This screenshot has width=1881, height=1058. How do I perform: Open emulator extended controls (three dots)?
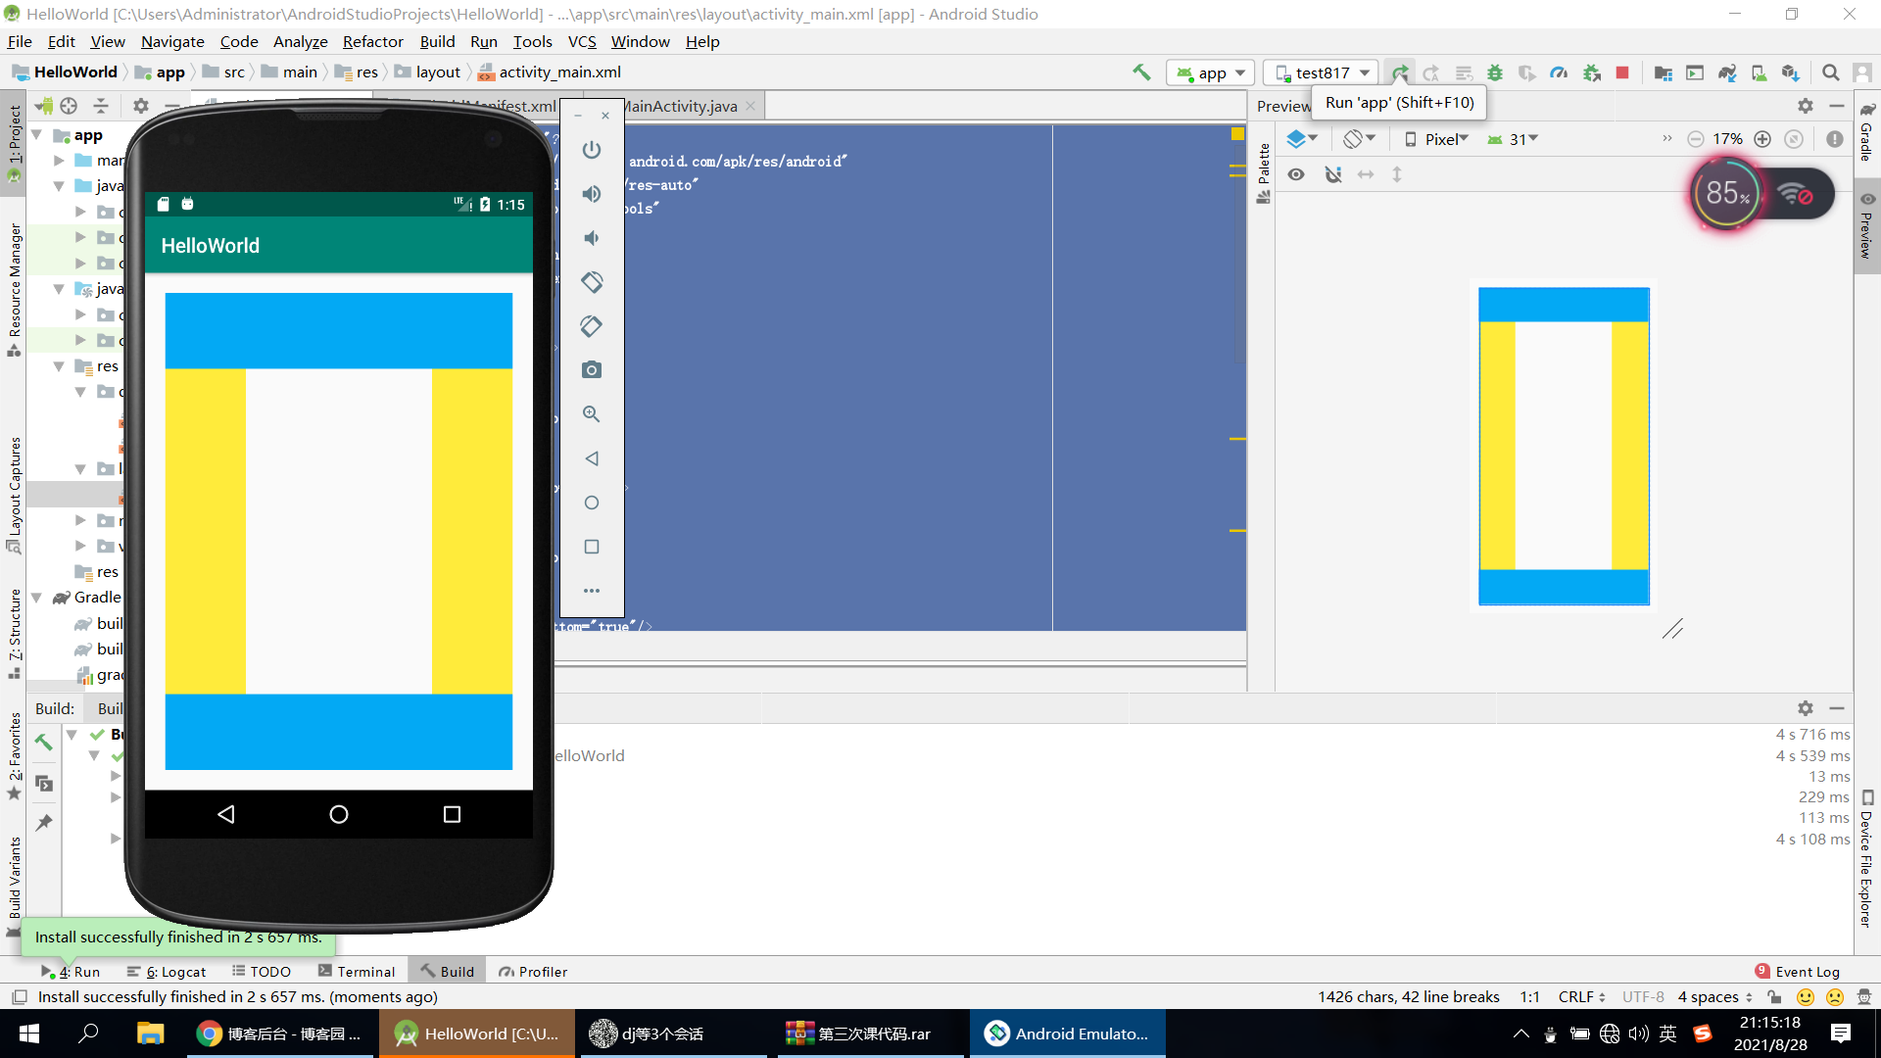tap(591, 591)
